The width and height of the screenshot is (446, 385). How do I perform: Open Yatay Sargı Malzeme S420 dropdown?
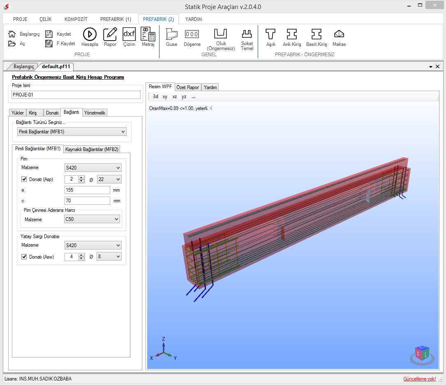93,245
